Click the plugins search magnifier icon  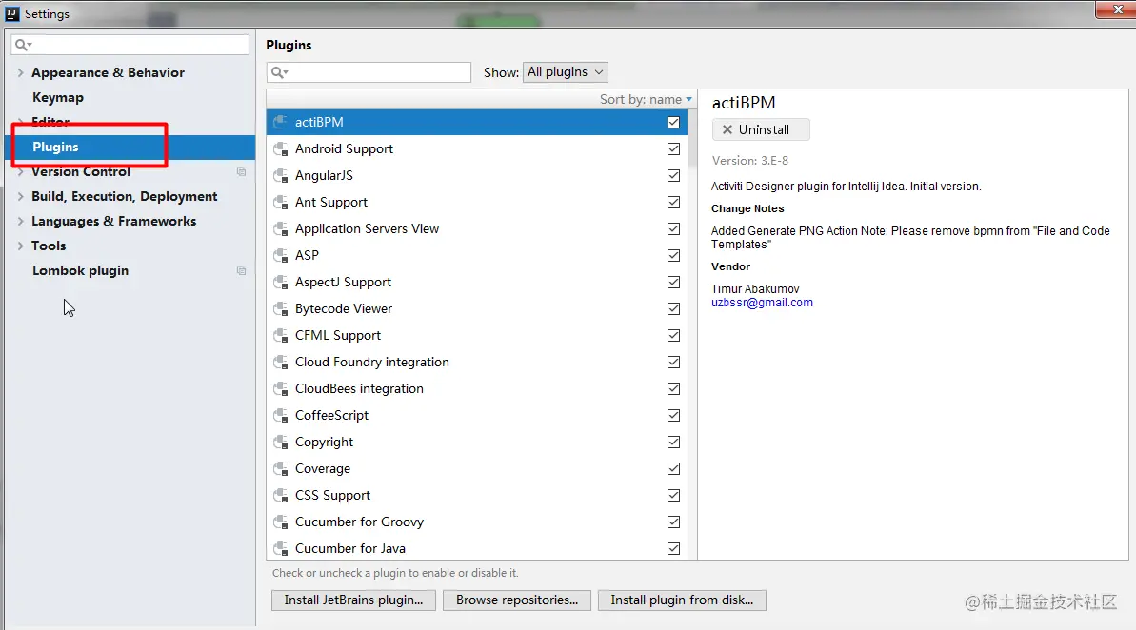pyautogui.click(x=279, y=72)
